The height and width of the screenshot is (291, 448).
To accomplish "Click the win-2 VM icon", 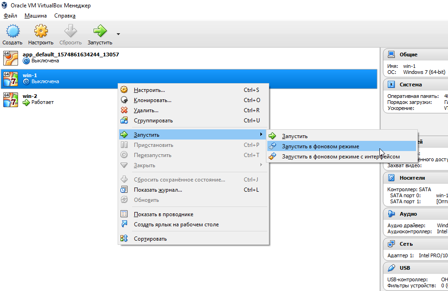I will (x=11, y=99).
